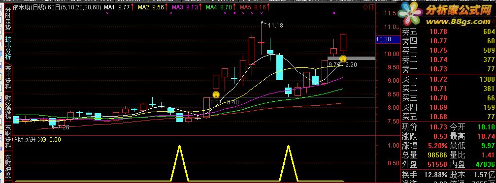The width and height of the screenshot is (496, 183).
Task: Click the 11.18 high price marker
Action: [275, 26]
